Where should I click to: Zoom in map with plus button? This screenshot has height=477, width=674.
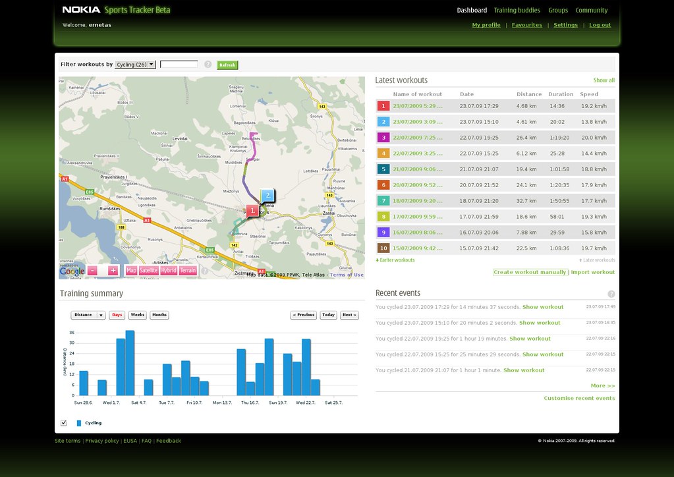tap(113, 270)
